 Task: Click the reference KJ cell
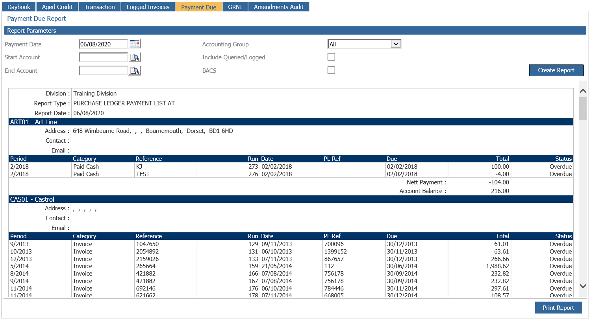[x=139, y=167]
